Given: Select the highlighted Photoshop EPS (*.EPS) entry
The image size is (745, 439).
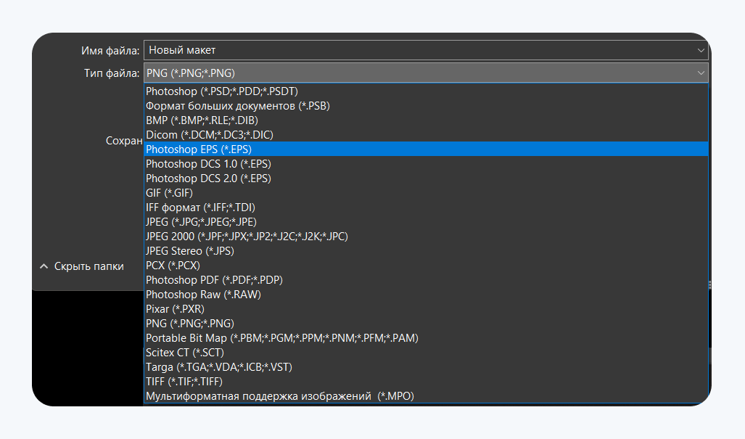Looking at the screenshot, I should (426, 149).
